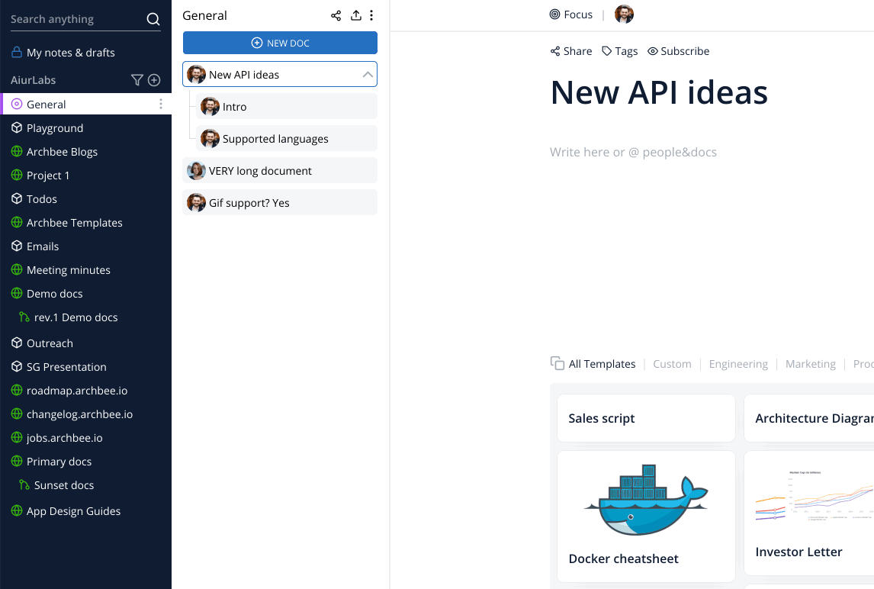Open the VERY long document
Image resolution: width=874 pixels, height=589 pixels.
(x=280, y=171)
